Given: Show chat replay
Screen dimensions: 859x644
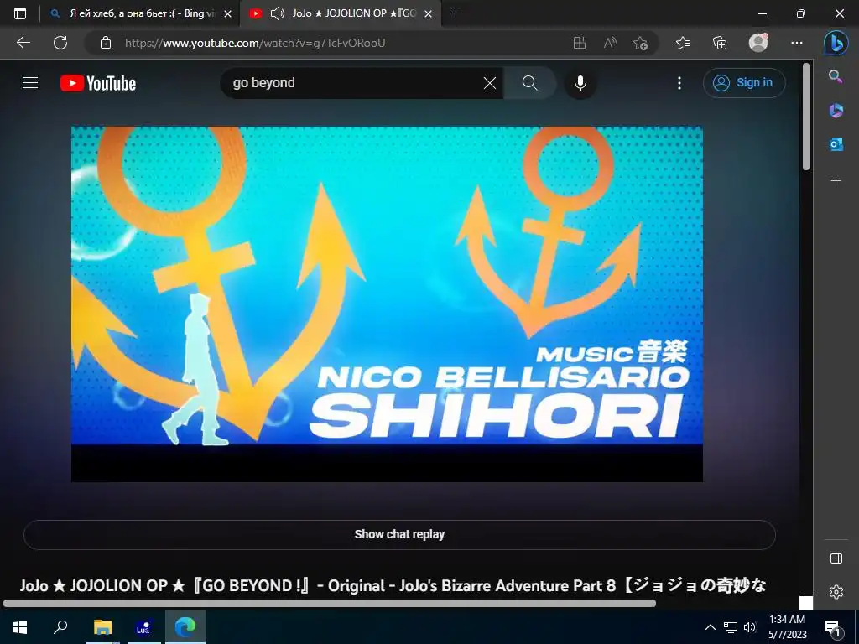Looking at the screenshot, I should (x=399, y=534).
